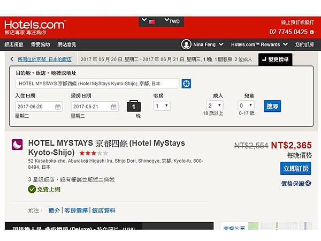Click the destination search input field

(x=97, y=84)
